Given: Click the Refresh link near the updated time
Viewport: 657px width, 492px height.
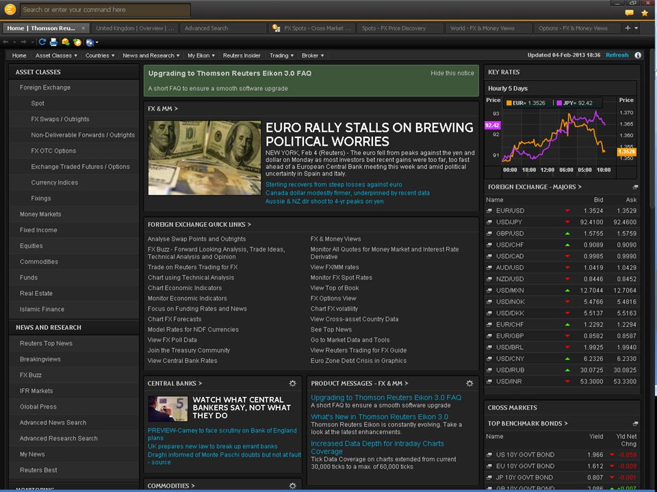Looking at the screenshot, I should tap(617, 55).
